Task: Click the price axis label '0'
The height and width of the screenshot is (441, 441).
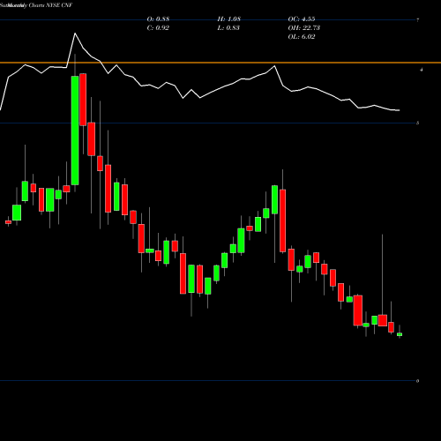Action: (418, 381)
